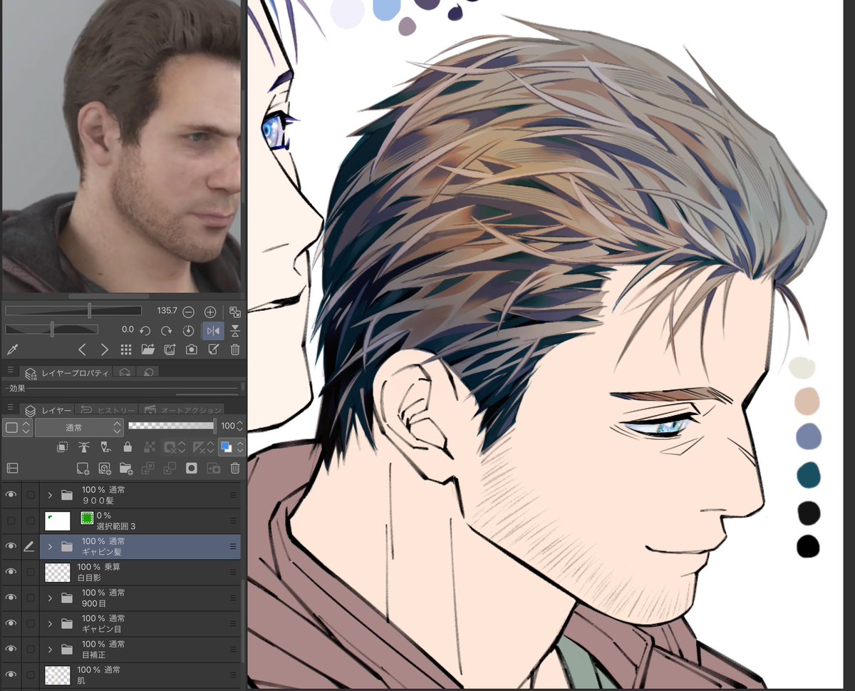
Task: Expand the 900目 folder
Action: click(x=50, y=598)
